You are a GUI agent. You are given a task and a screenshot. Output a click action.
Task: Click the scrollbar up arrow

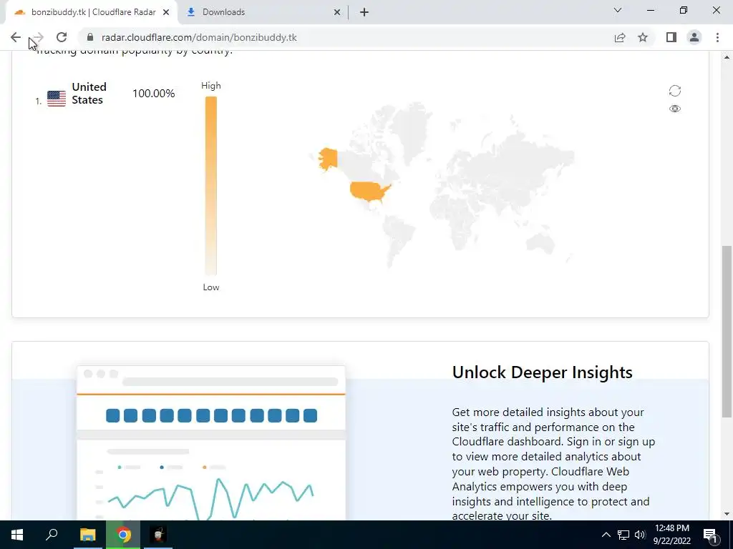point(727,57)
